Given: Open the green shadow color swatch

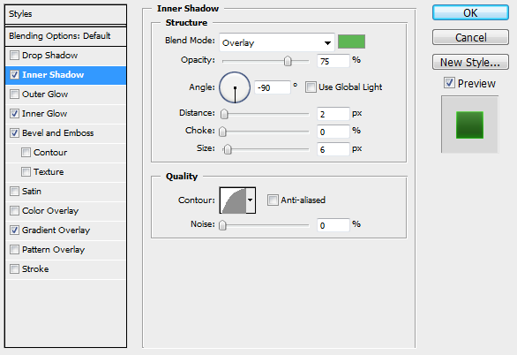Looking at the screenshot, I should click(351, 42).
